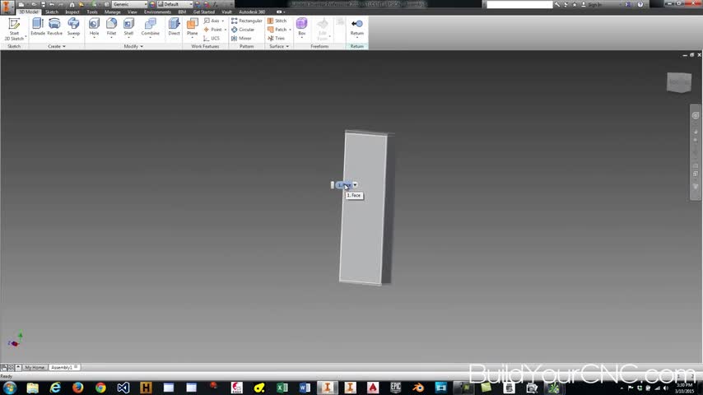Image resolution: width=703 pixels, height=395 pixels.
Task: Select the Revolve tool
Action: point(54,27)
